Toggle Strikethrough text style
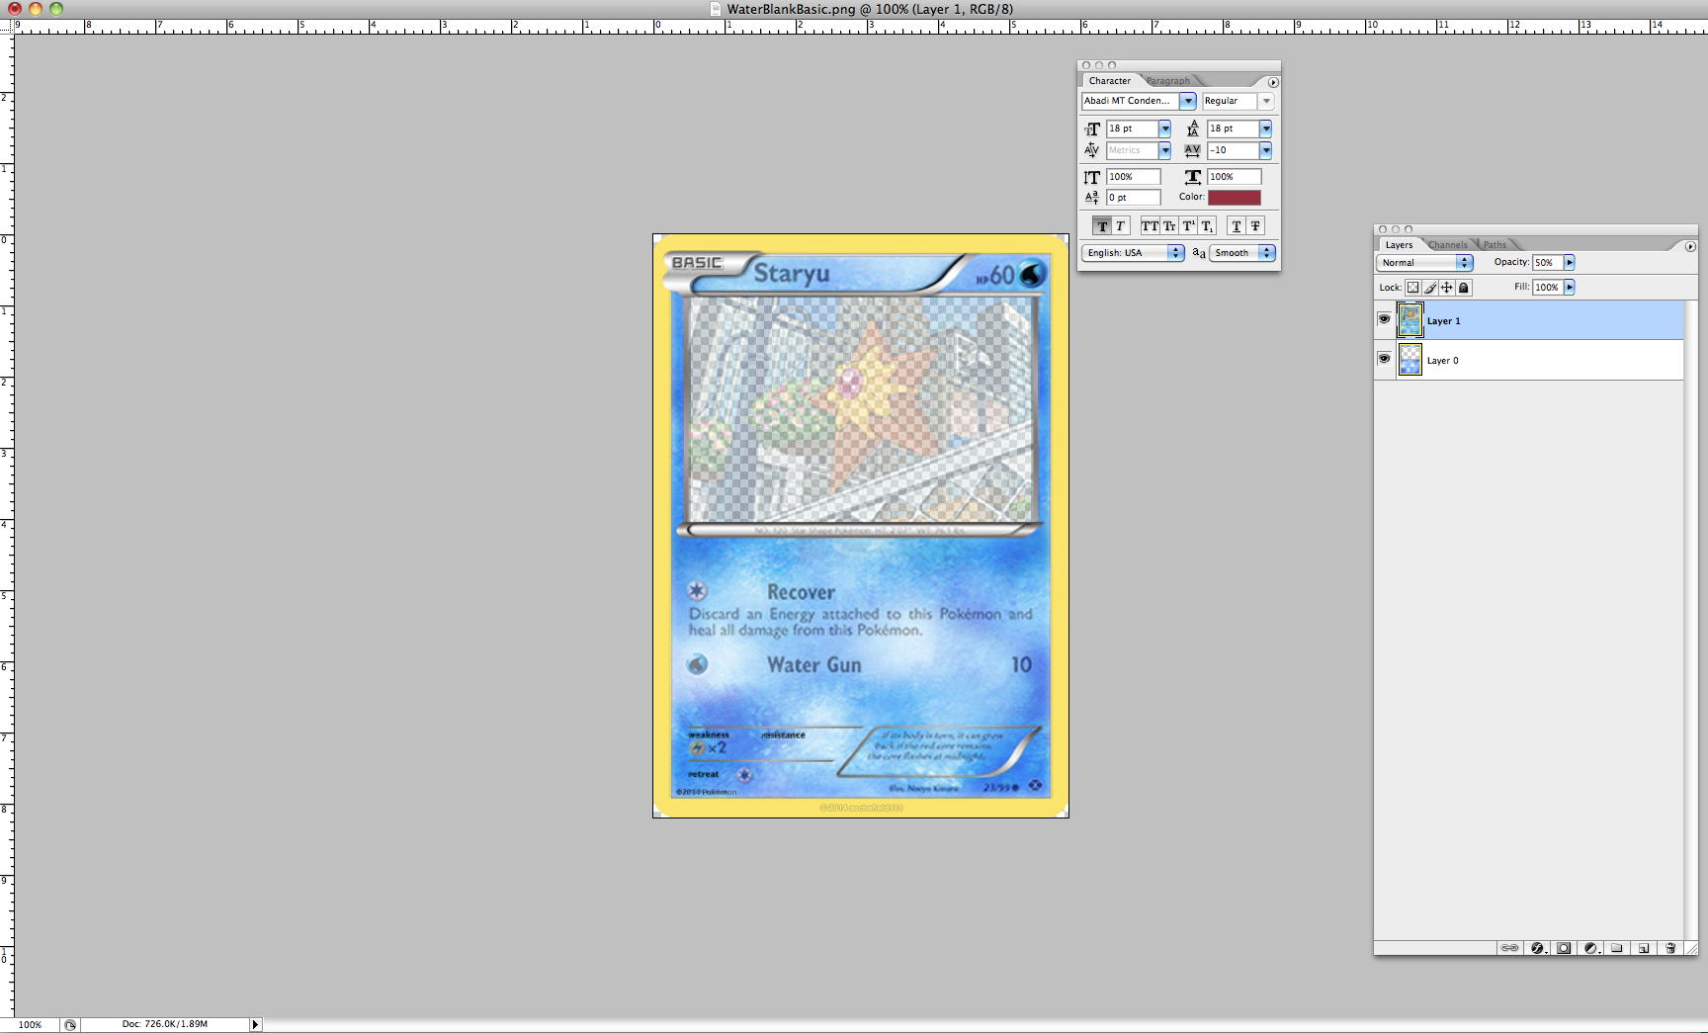 [1255, 226]
